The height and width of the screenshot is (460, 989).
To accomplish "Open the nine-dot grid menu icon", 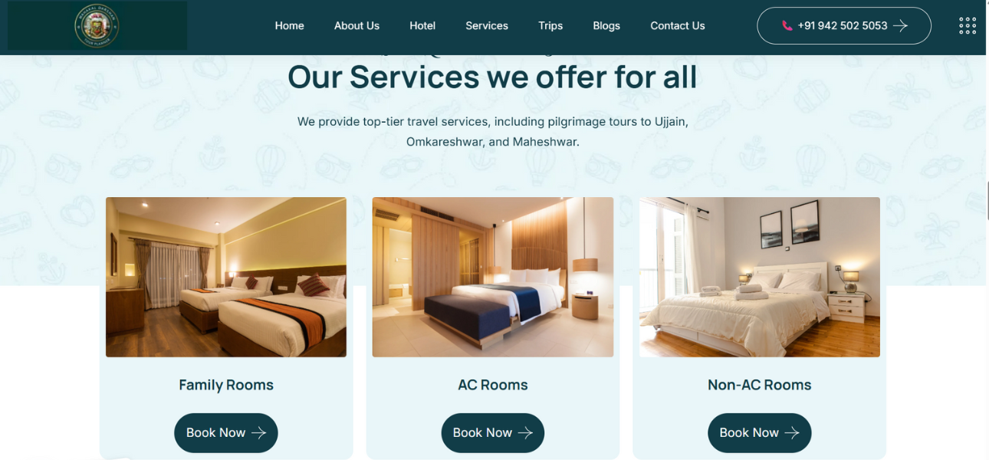I will [968, 25].
